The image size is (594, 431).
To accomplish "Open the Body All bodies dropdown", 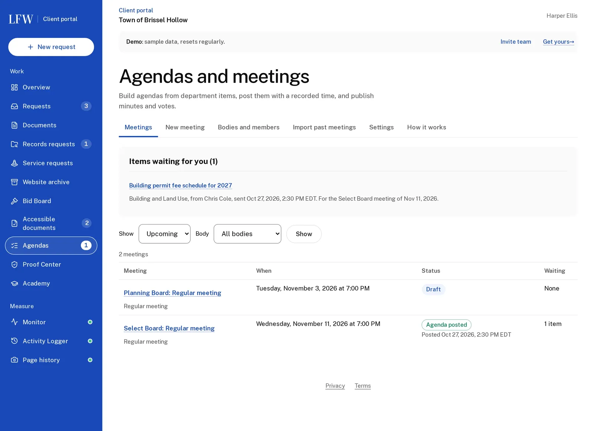I will tap(247, 234).
